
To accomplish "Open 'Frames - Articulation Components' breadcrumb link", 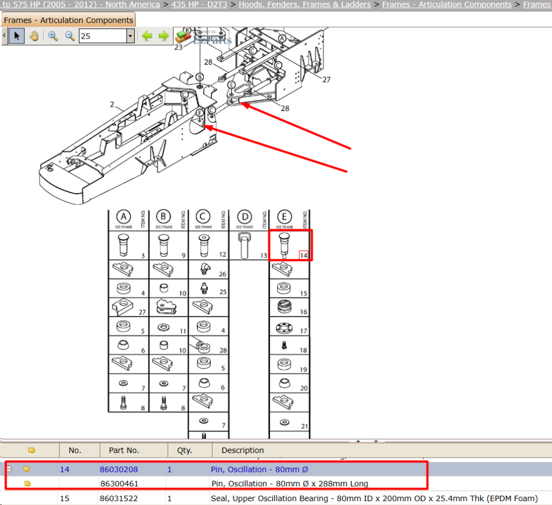I will (x=447, y=4).
